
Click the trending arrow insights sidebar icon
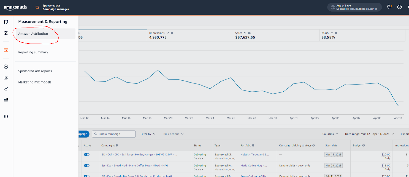(x=6, y=89)
